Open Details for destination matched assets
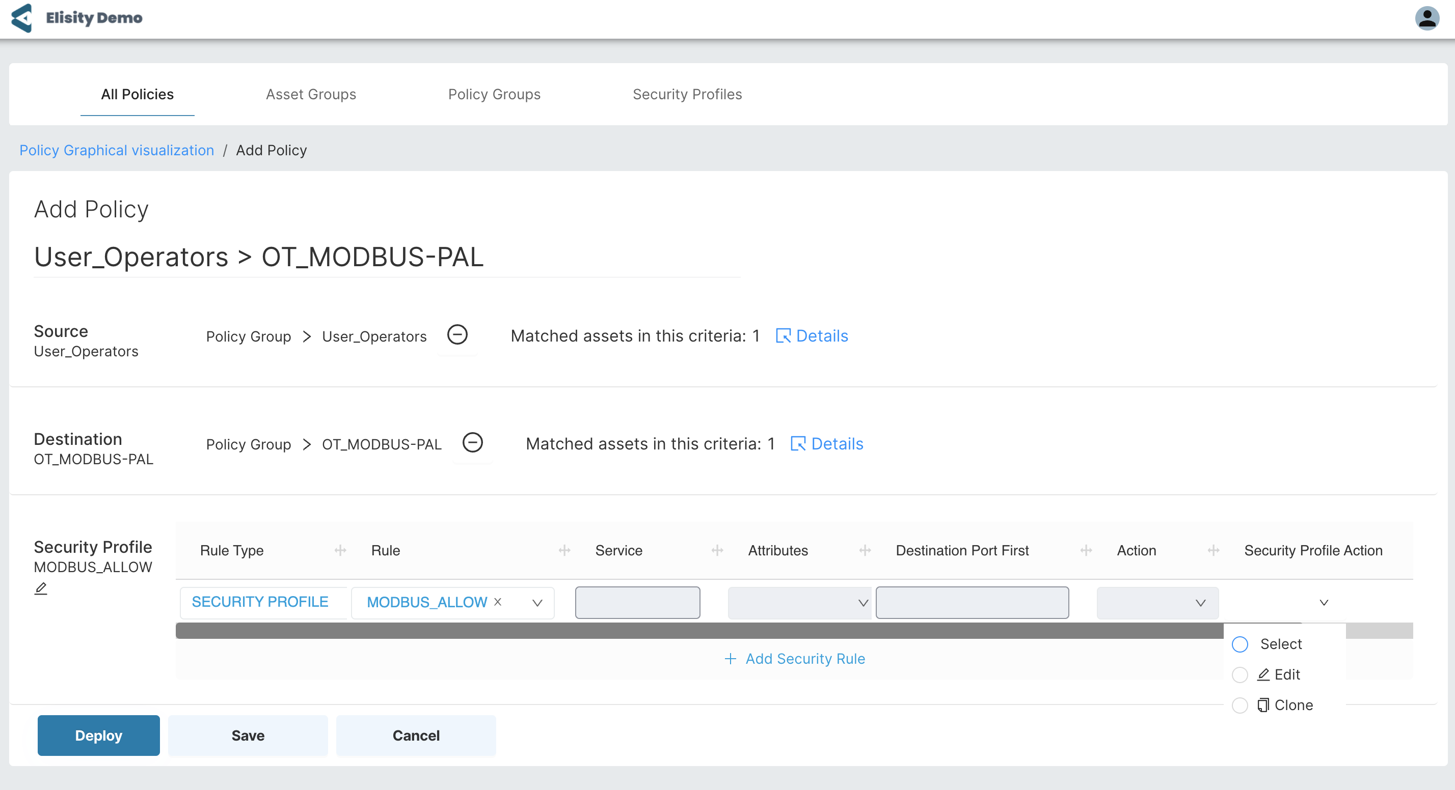 click(x=827, y=443)
